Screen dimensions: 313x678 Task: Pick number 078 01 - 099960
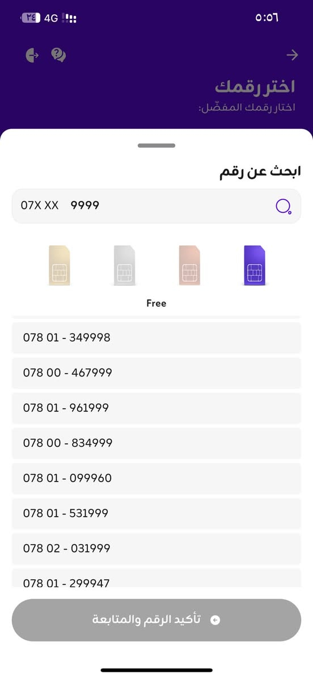pyautogui.click(x=156, y=478)
